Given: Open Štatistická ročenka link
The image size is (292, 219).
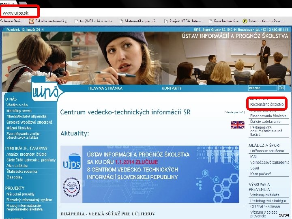Looking at the screenshot, I should pos(22,171).
